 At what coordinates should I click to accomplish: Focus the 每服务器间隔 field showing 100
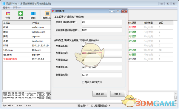tap(102, 22)
